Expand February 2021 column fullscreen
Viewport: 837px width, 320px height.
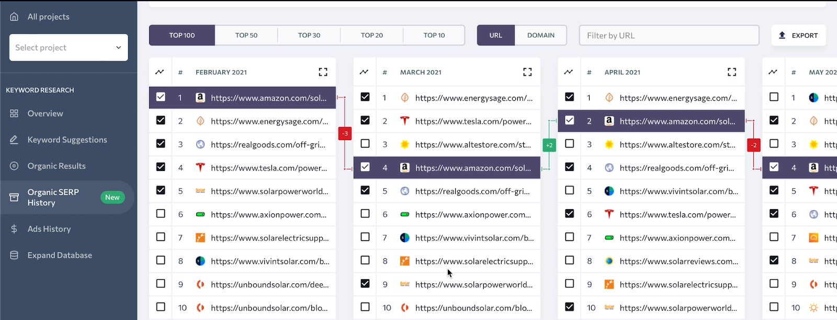(323, 72)
